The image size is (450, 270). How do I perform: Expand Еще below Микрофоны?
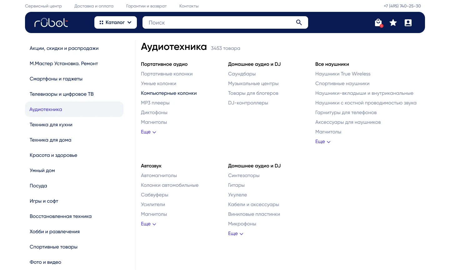point(236,234)
